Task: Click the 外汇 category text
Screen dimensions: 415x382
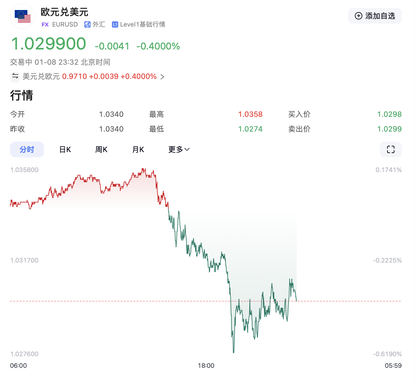Action: tap(99, 24)
